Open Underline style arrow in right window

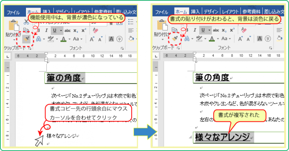click(x=209, y=30)
